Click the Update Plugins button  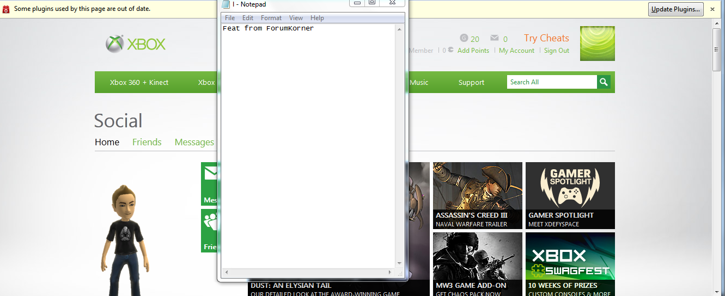tap(675, 9)
